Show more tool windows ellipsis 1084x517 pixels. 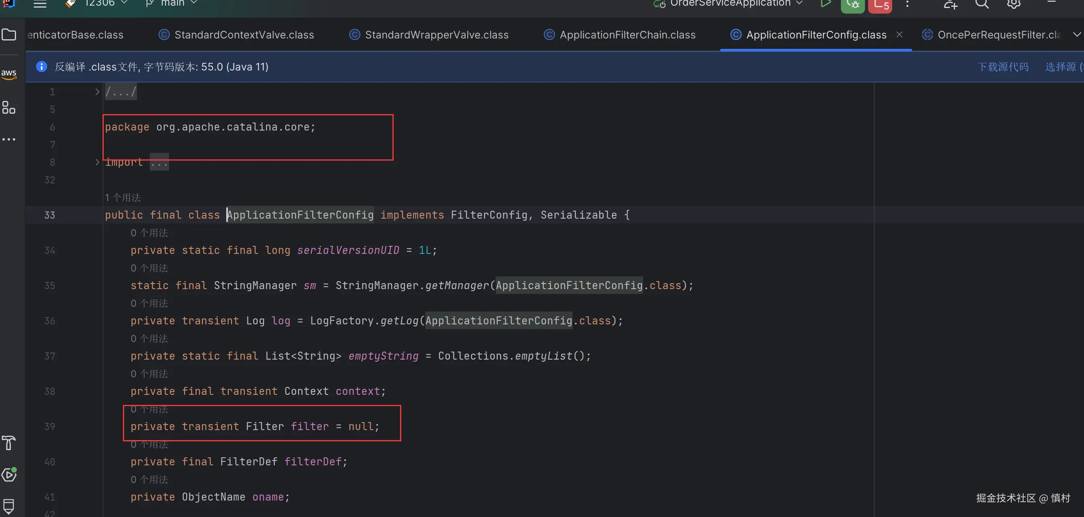point(9,139)
